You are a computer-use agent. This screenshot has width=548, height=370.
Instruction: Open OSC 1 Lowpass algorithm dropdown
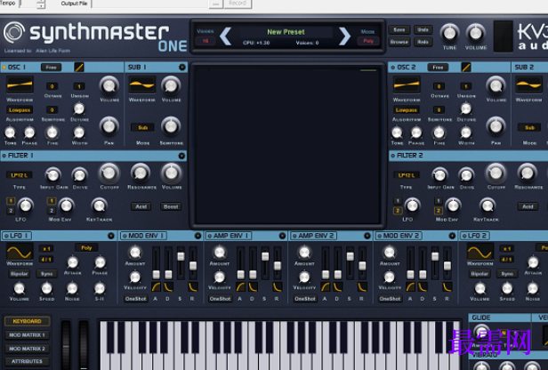pos(20,110)
